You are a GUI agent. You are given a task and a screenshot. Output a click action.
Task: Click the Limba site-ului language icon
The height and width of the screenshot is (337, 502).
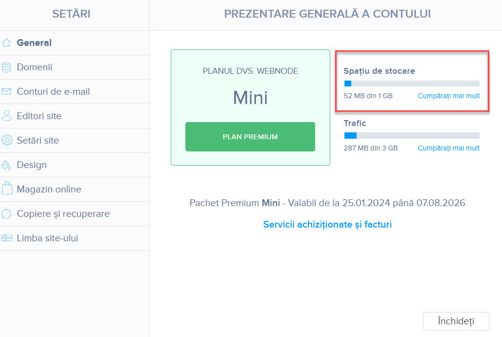(7, 238)
